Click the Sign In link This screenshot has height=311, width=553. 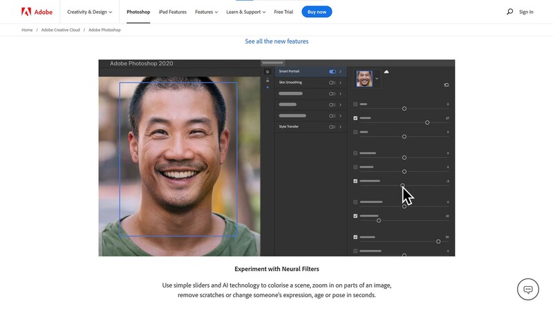coord(526,12)
